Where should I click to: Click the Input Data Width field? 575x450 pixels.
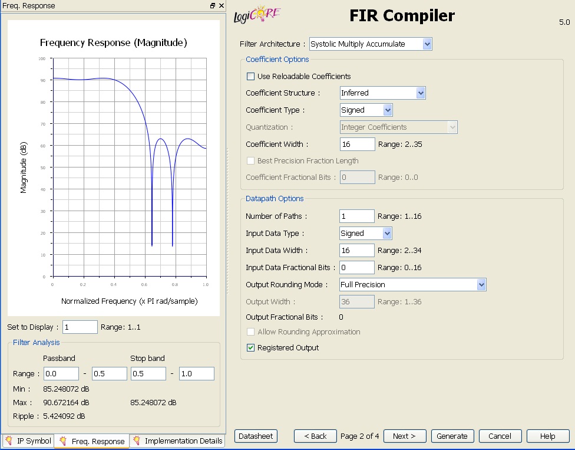pyautogui.click(x=357, y=250)
